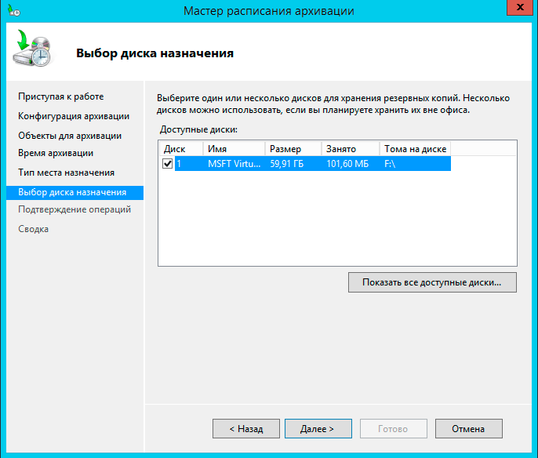Screen dimensions: 538x458
Task: Click the backup schedule header icon
Action: click(x=32, y=49)
